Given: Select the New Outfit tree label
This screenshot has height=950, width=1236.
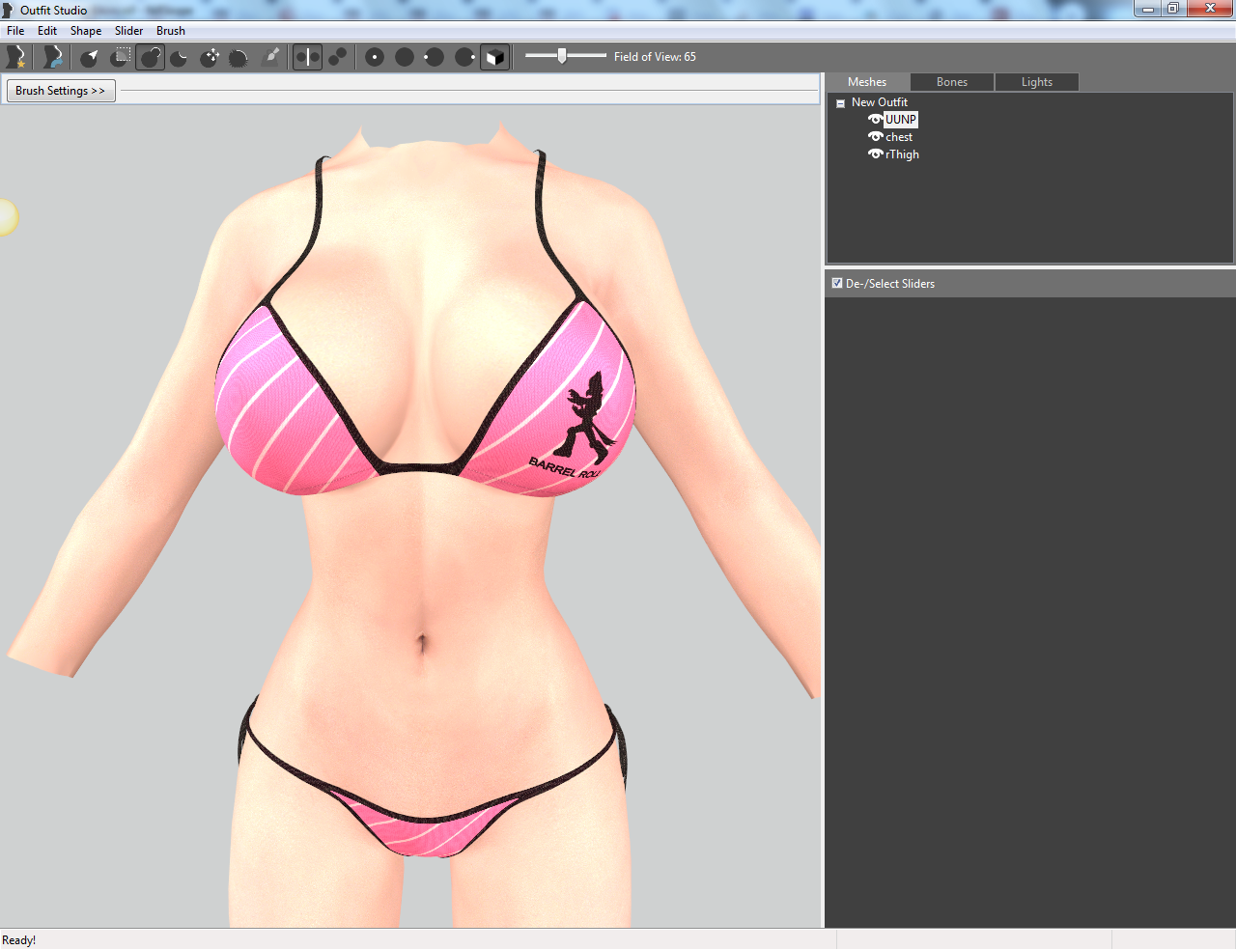Looking at the screenshot, I should (880, 102).
